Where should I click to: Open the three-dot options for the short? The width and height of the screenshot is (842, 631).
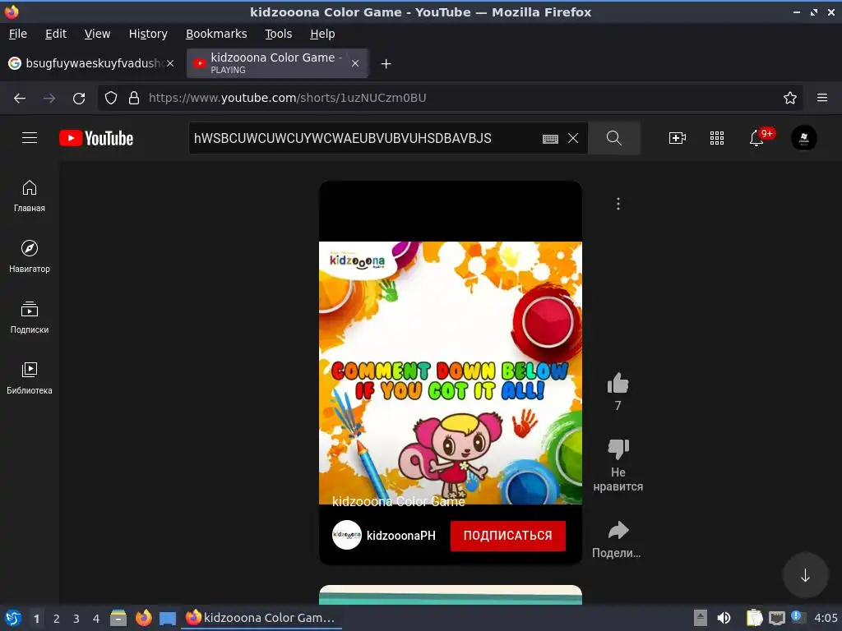click(x=618, y=204)
